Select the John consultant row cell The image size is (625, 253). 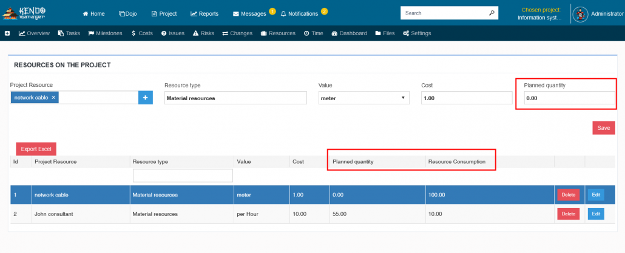pos(81,214)
